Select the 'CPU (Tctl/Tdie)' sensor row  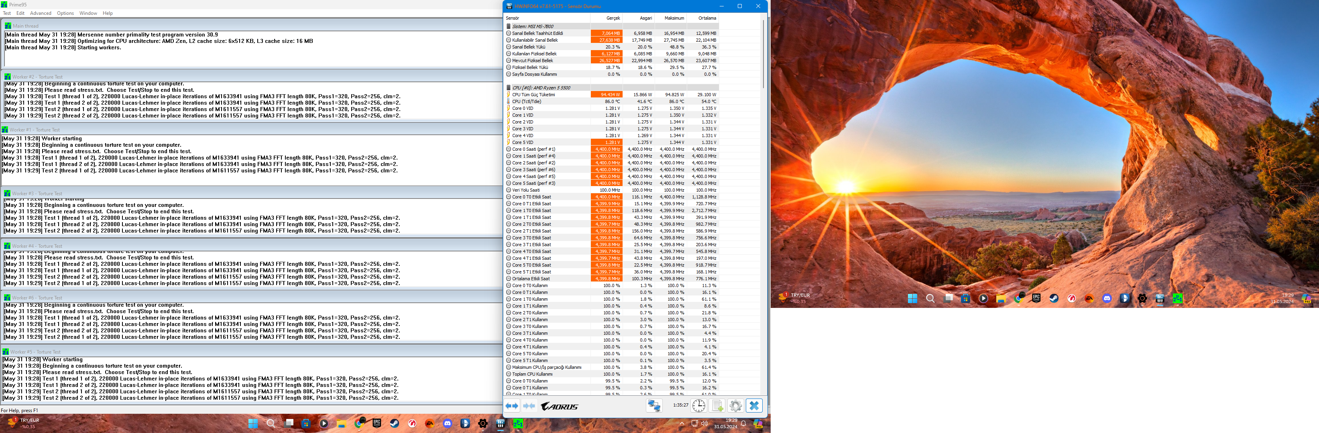tap(611, 101)
